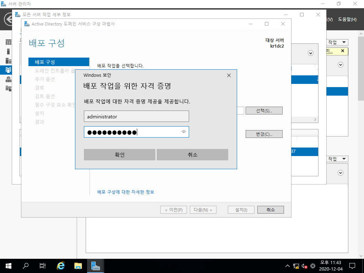Open the 도움말(H) menu

click(x=347, y=20)
